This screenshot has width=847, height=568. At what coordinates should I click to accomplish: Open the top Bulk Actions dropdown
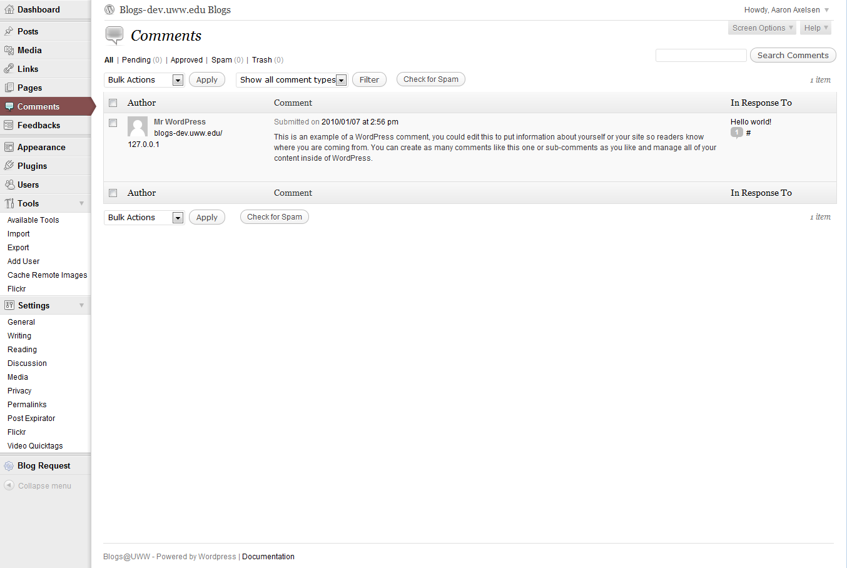144,80
